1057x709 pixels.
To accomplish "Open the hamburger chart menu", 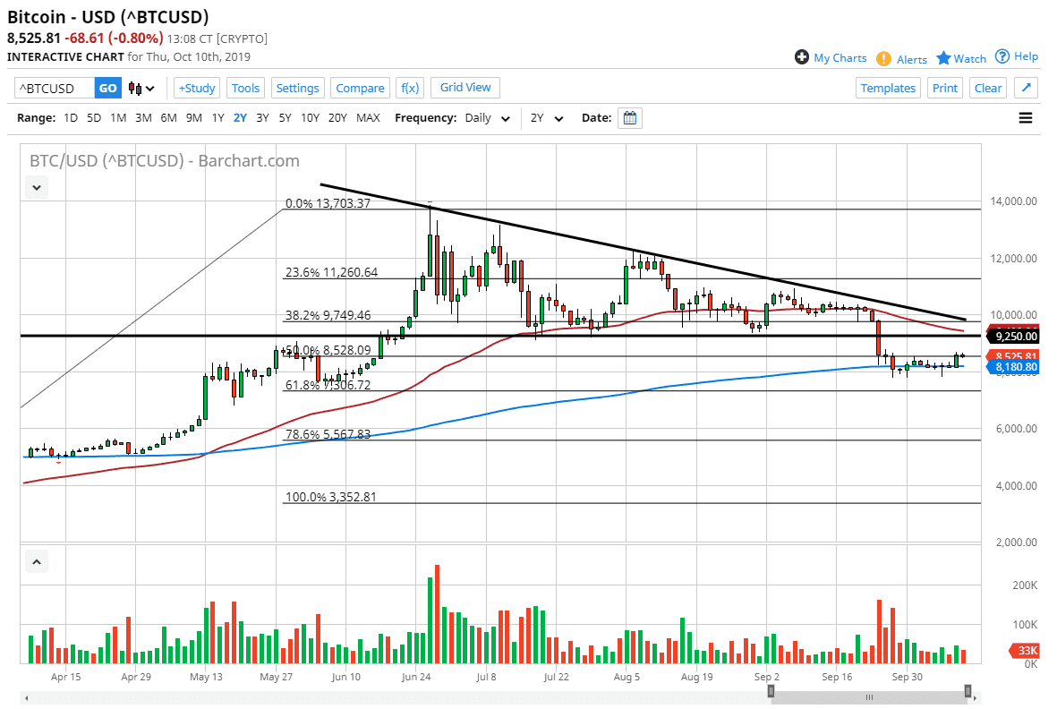I will point(1025,117).
